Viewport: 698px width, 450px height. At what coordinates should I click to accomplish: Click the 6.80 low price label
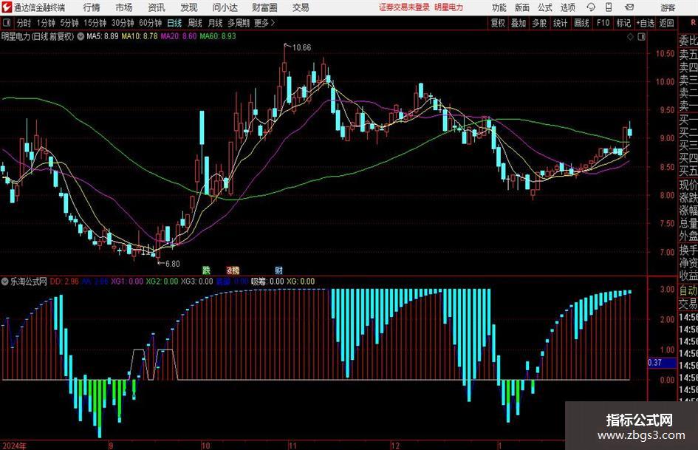point(173,264)
